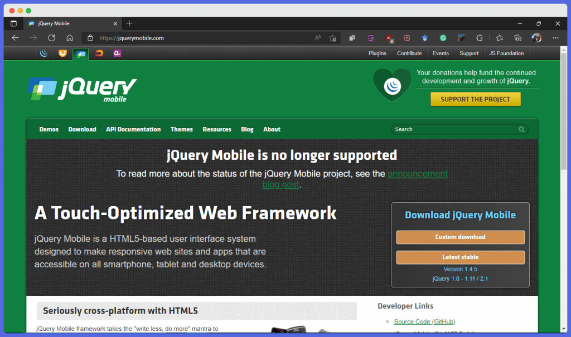Open the Extensions puzzle-piece menu
571x337 pixels.
(x=479, y=38)
